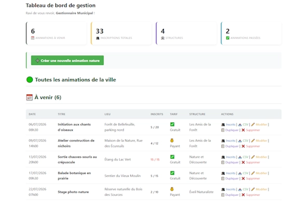
Task: Click the people icon beside Inscrits in the Initiation aux chants row
Action: tap(223, 125)
